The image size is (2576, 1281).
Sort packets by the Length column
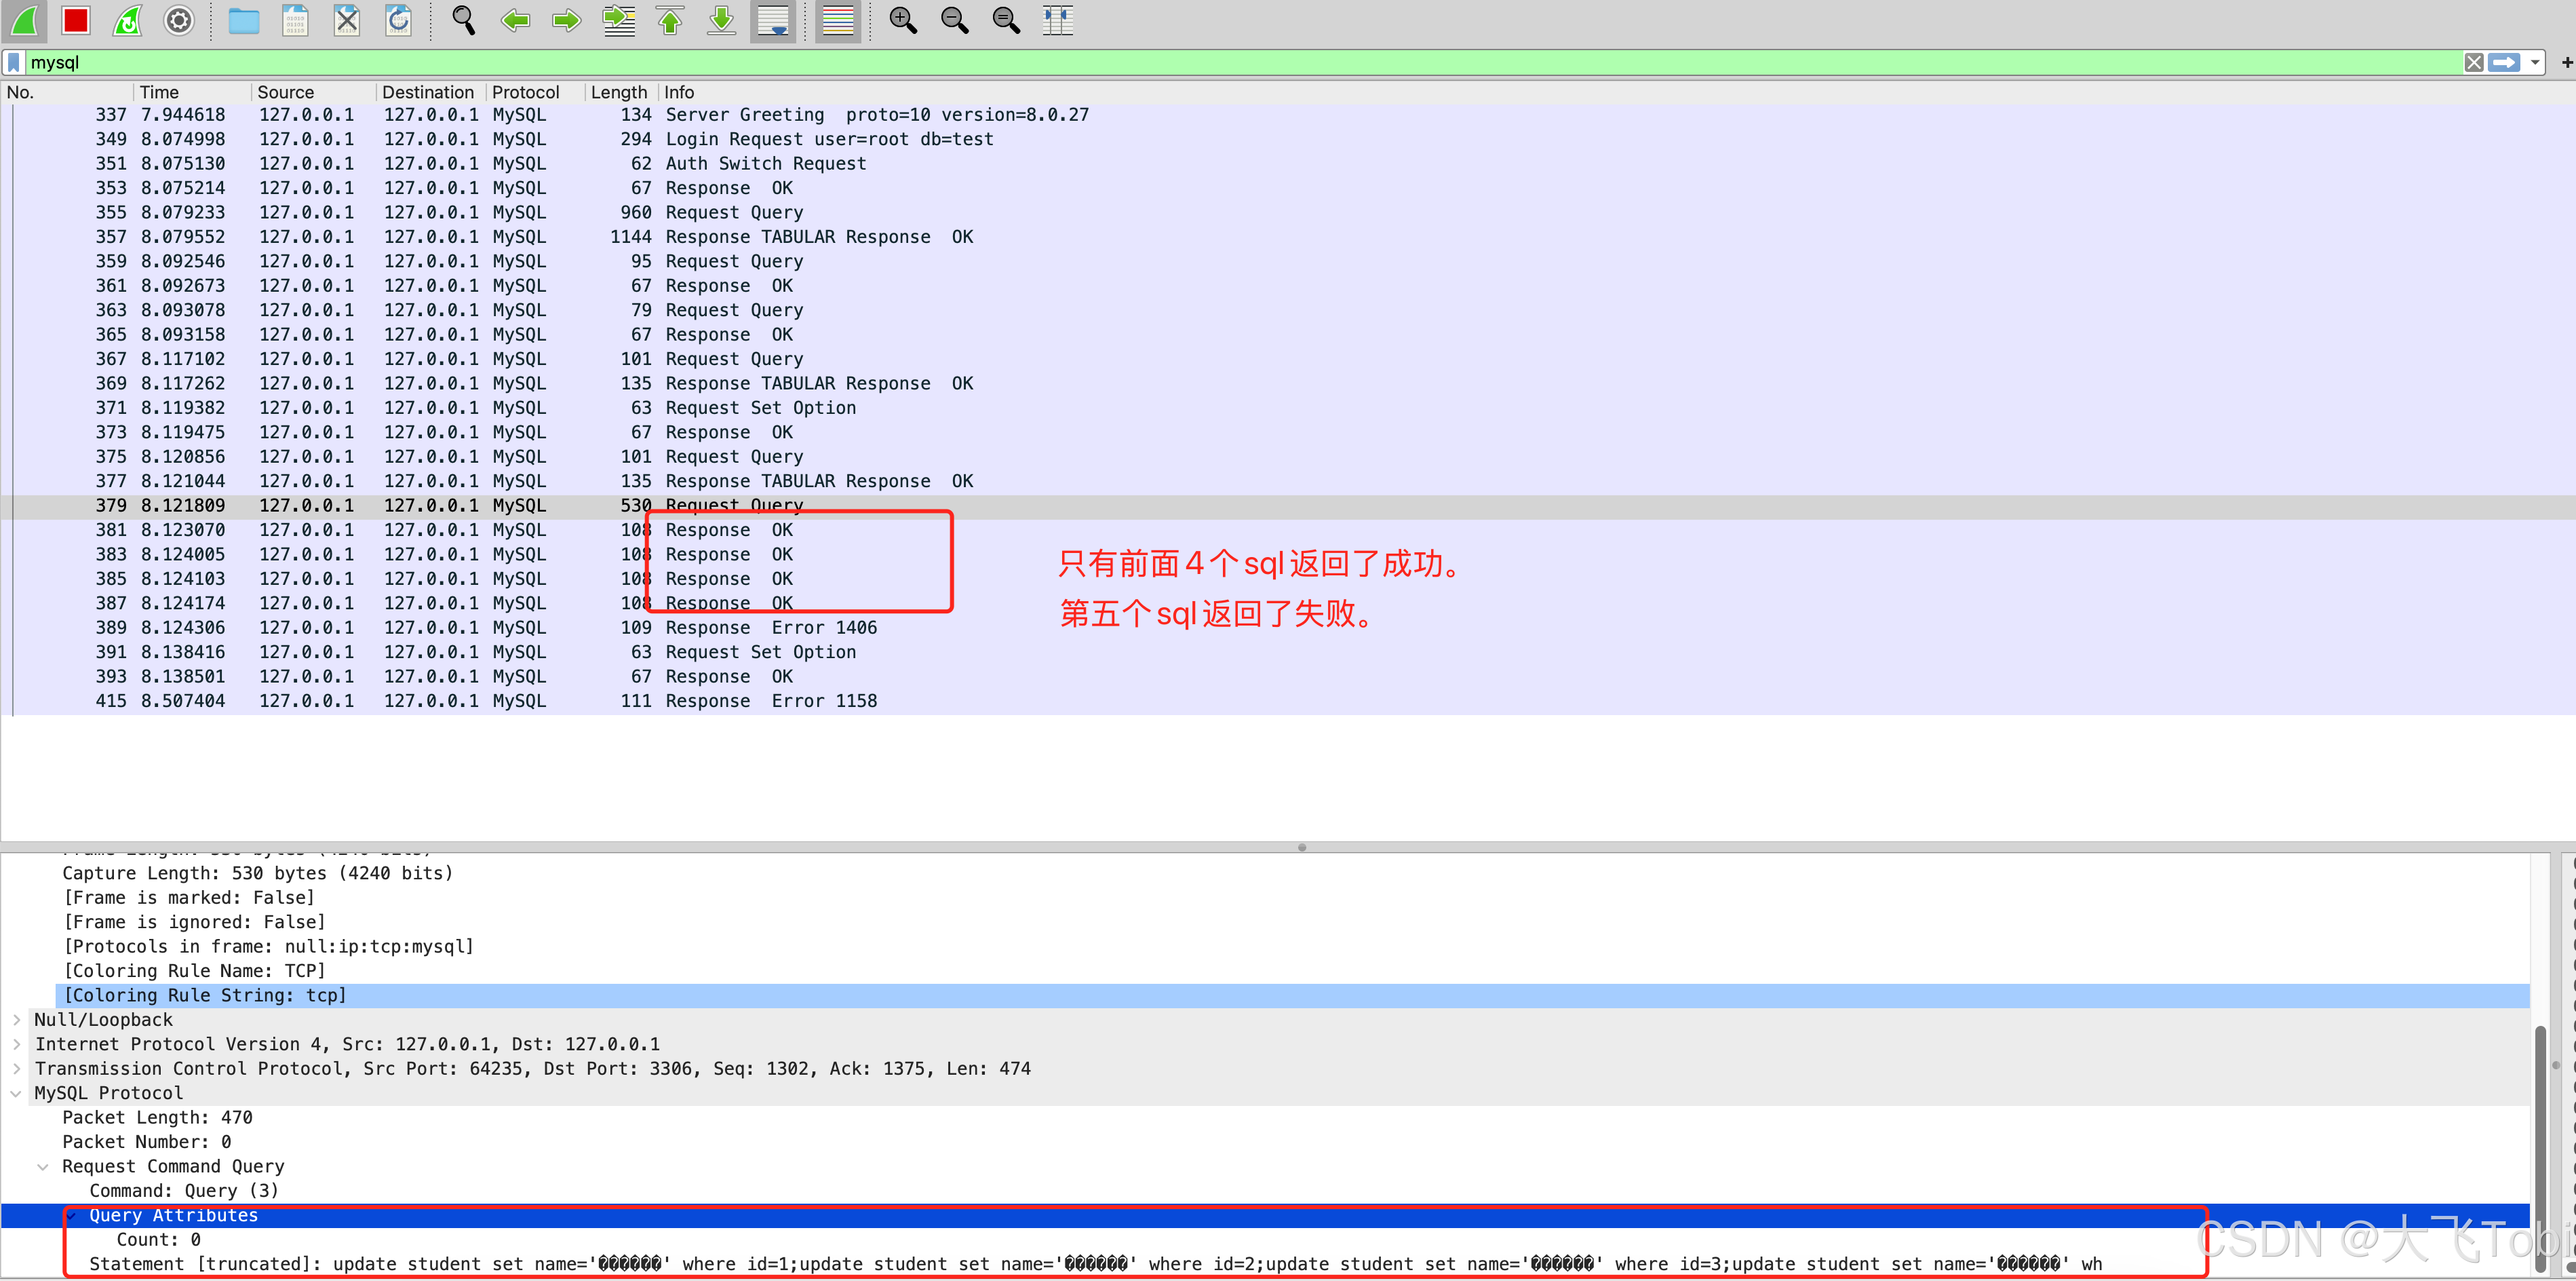618,92
